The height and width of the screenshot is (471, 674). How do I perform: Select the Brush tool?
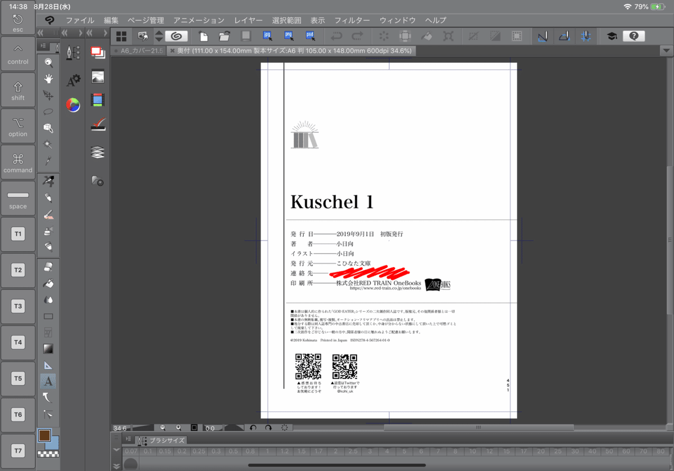pyautogui.click(x=49, y=214)
